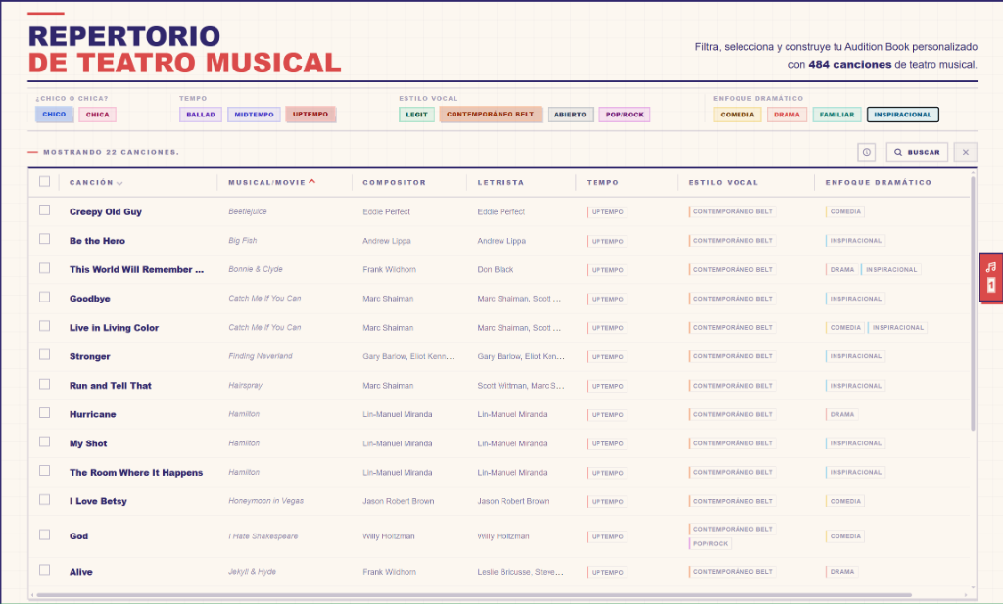The image size is (1003, 604).
Task: Click the horizontal scrollbar below the table
Action: [473, 596]
